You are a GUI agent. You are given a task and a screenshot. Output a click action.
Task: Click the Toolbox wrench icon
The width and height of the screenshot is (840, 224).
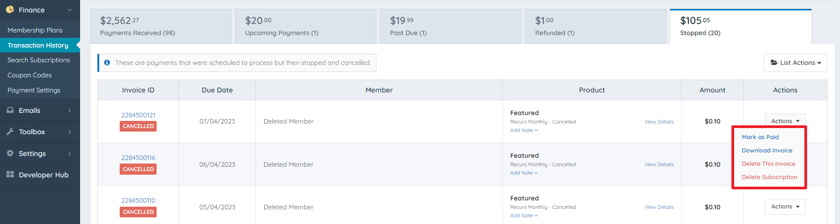tap(10, 132)
